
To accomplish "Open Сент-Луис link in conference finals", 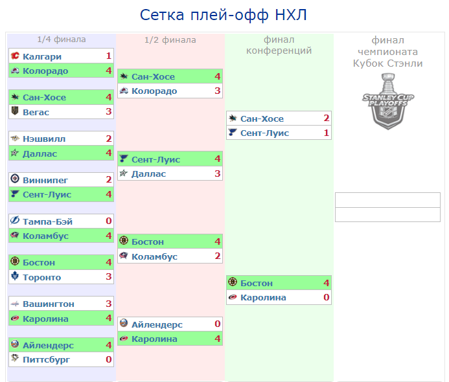I will pos(264,133).
